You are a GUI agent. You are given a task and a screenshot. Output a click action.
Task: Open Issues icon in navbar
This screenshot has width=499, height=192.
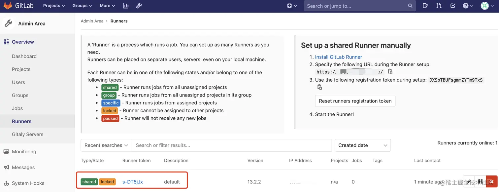click(425, 6)
